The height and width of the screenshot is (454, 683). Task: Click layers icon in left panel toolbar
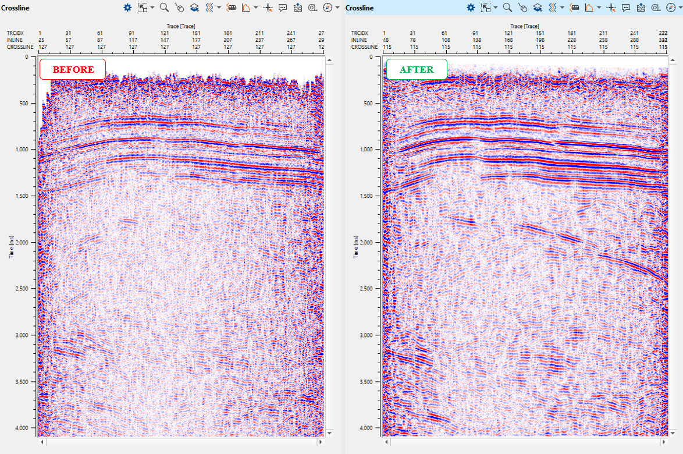click(x=194, y=8)
